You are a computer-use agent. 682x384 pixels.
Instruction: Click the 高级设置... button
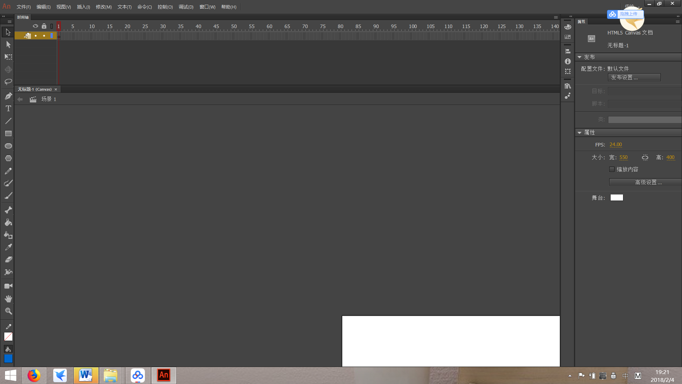645,182
